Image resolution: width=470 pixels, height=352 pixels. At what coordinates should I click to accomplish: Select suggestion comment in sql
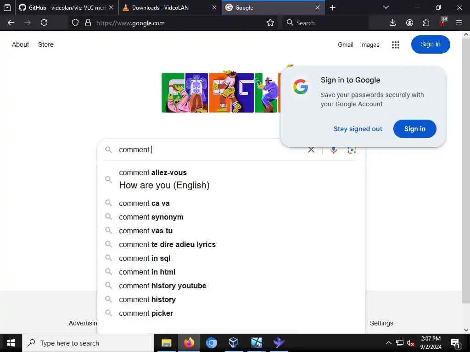231,258
